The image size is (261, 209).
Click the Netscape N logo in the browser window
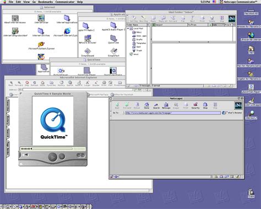point(238,105)
